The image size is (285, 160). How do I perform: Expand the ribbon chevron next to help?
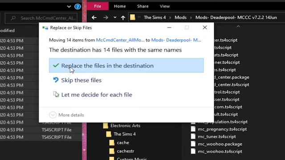coord(69,7)
